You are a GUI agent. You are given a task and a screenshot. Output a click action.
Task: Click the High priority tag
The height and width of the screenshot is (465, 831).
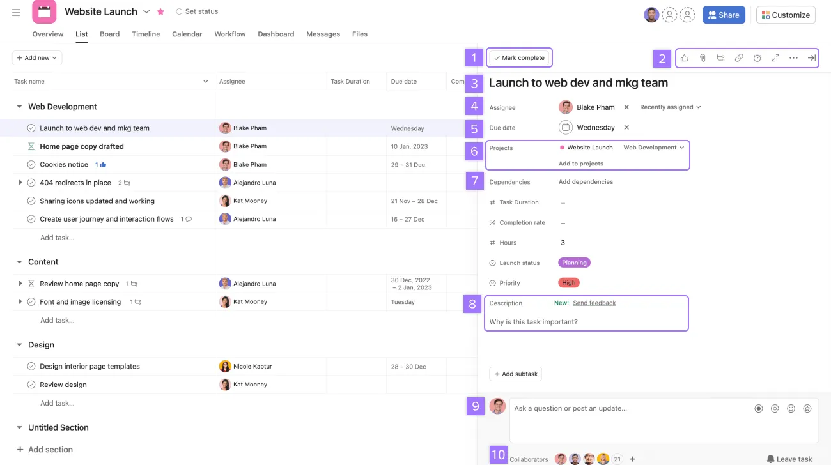pyautogui.click(x=568, y=283)
